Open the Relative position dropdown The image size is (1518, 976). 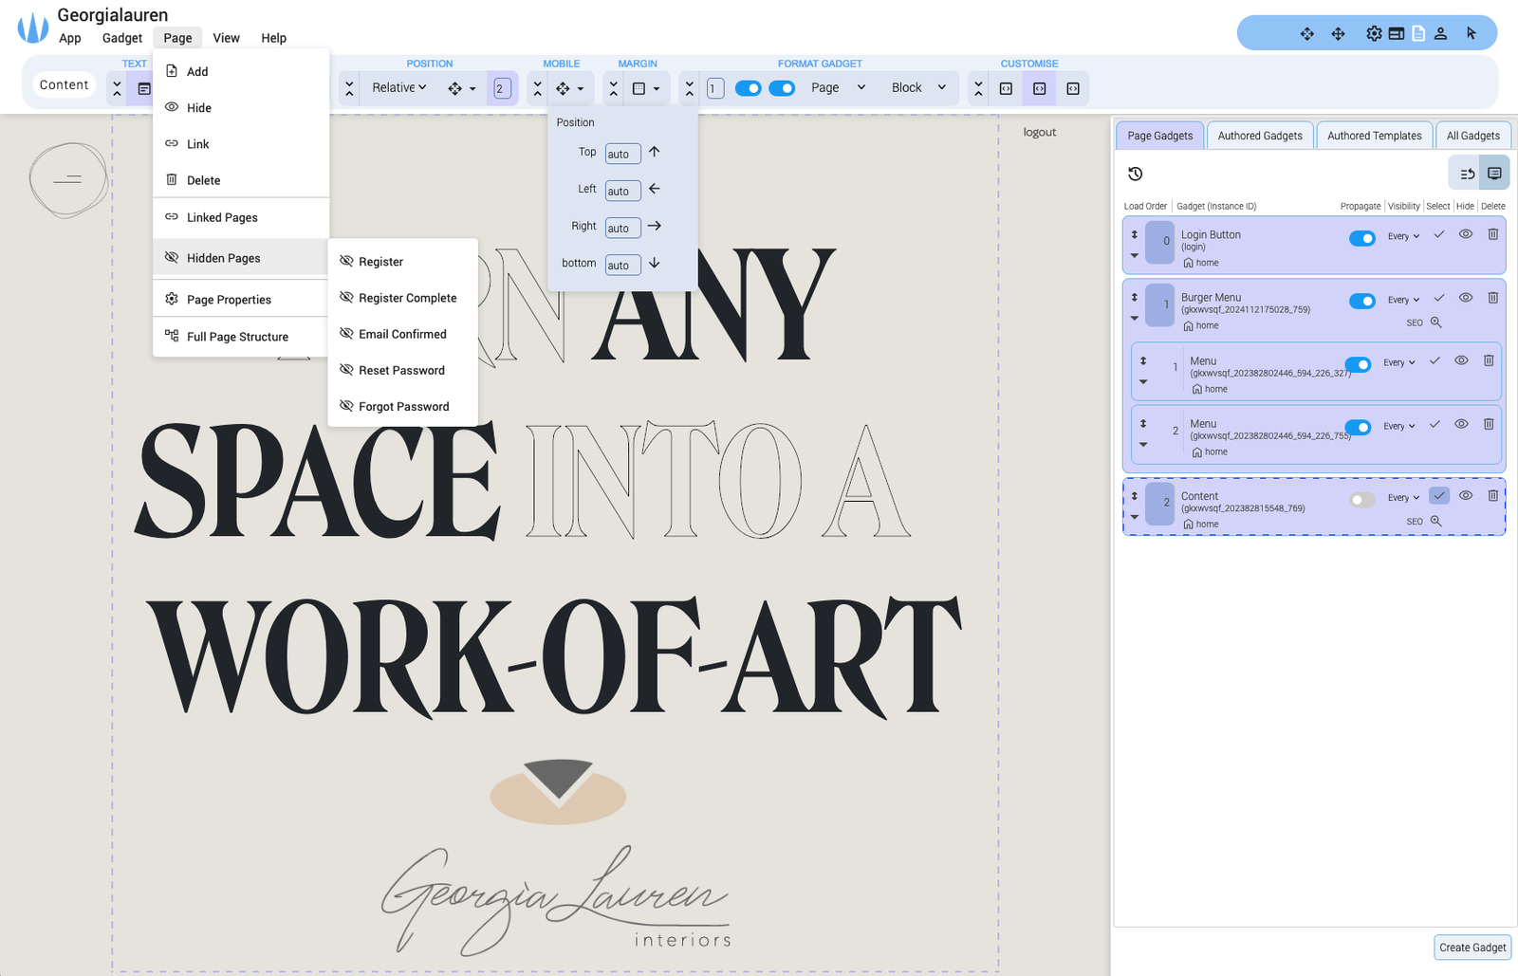(x=399, y=87)
